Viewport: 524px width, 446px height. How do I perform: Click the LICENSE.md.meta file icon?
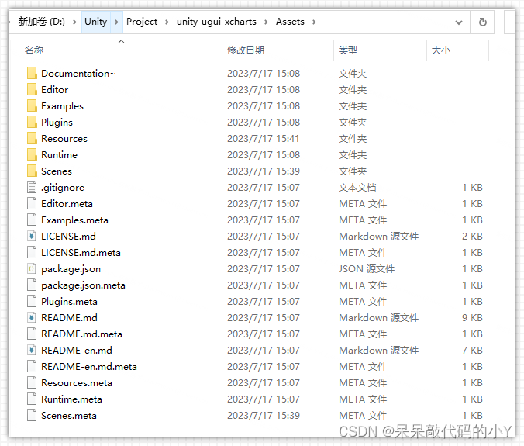[x=32, y=252]
